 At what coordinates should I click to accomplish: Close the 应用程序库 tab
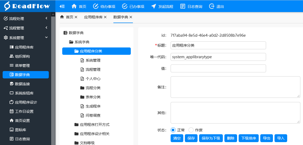pyautogui.click(x=105, y=17)
